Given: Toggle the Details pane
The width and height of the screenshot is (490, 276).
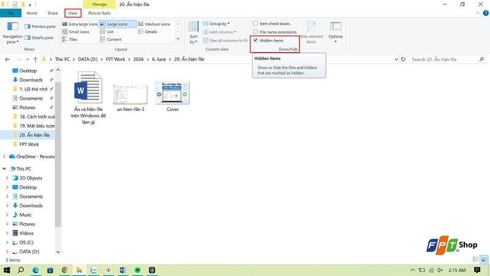Looking at the screenshot, I should pyautogui.click(x=39, y=38).
